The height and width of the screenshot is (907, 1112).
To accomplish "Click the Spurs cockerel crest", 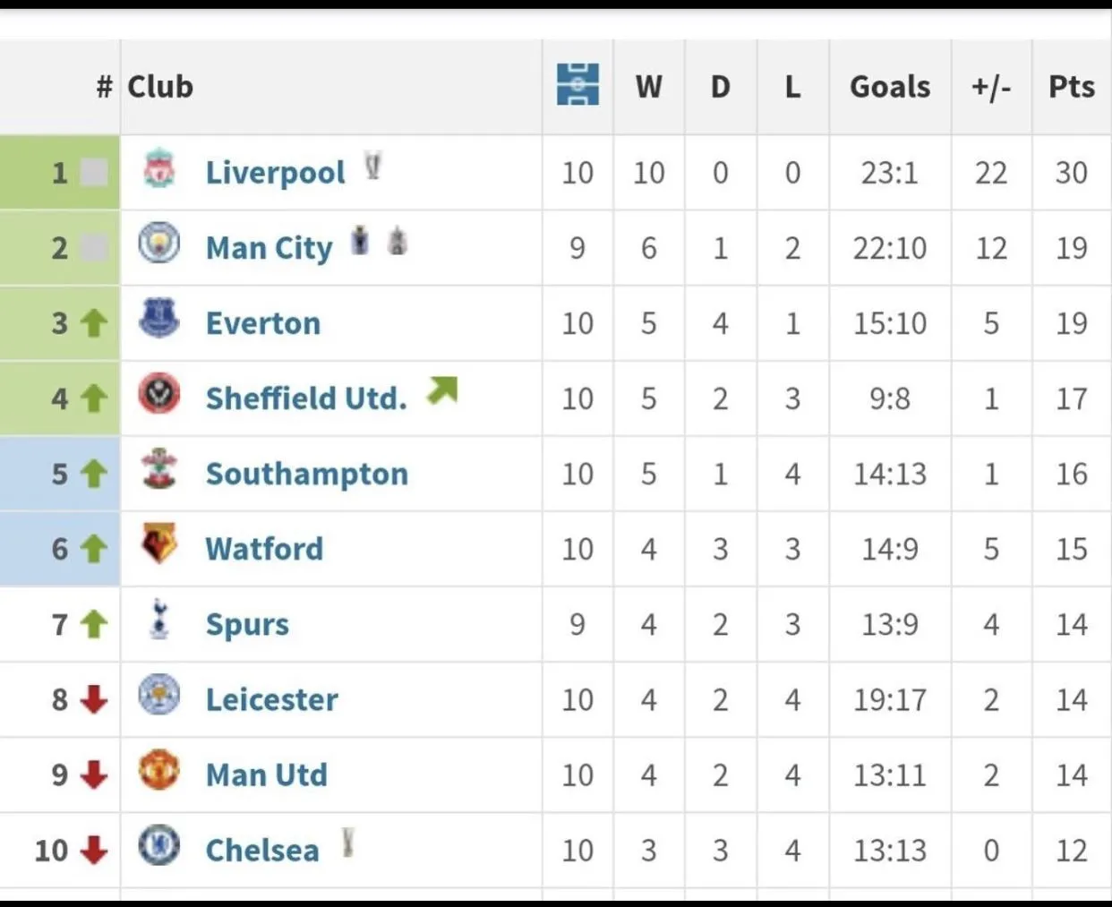I will coord(159,620).
